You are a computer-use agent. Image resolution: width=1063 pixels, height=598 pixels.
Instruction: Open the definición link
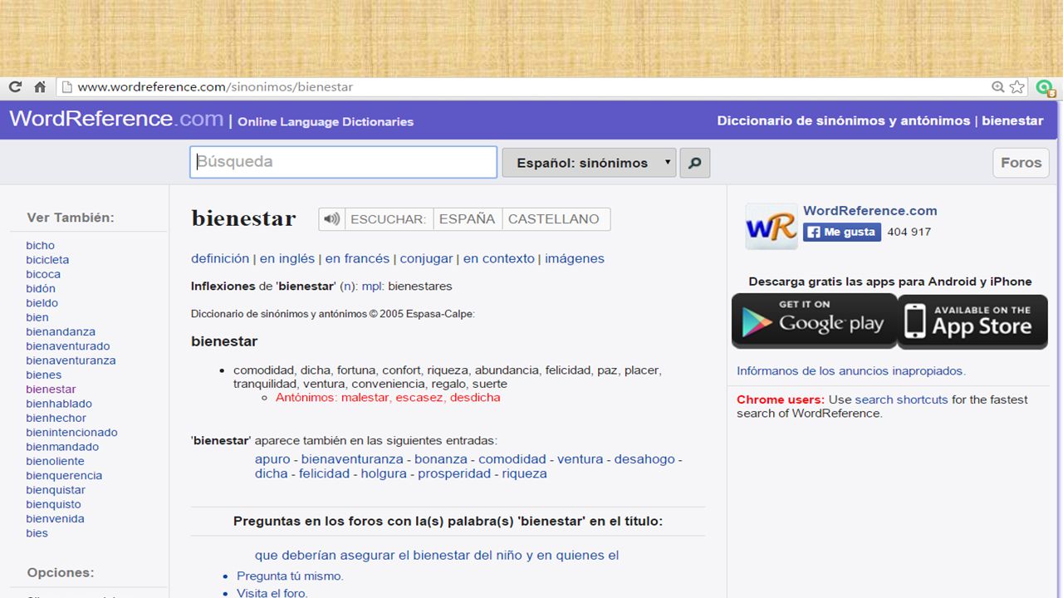point(220,258)
